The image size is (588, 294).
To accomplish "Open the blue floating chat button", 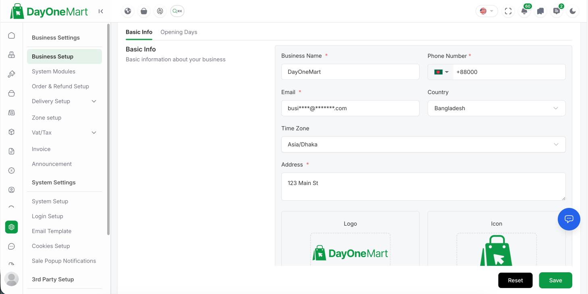I will tap(569, 219).
